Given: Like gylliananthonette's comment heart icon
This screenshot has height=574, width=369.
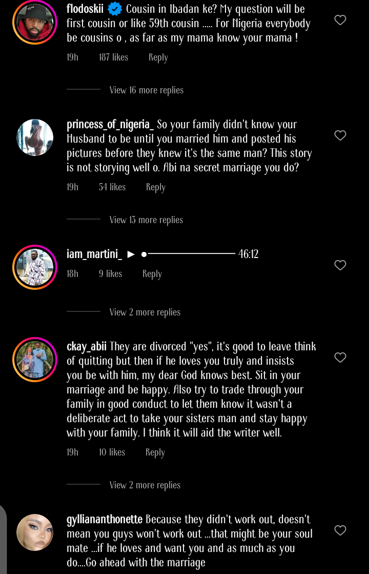Looking at the screenshot, I should point(340,530).
